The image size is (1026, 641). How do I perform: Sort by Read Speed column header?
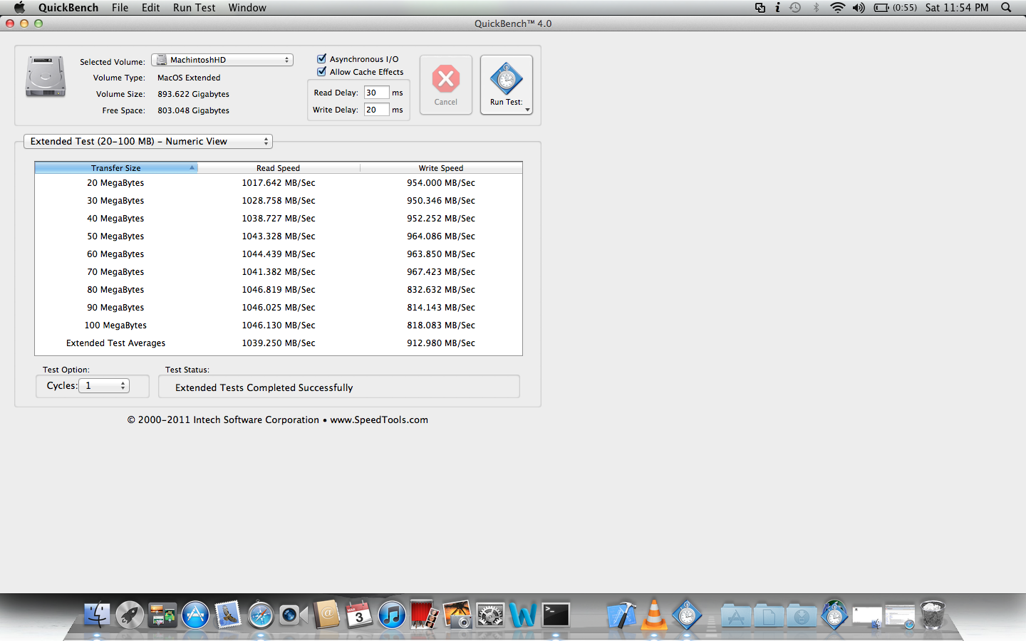click(279, 168)
